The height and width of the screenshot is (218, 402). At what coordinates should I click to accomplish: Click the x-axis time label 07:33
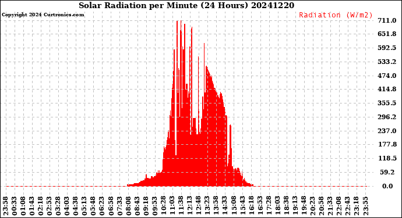click(120, 206)
